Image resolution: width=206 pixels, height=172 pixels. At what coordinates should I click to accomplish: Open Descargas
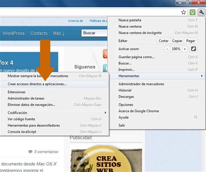[157, 97]
